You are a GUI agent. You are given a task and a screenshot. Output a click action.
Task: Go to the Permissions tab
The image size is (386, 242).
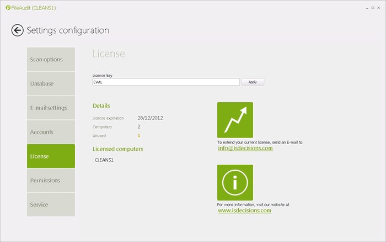[x=51, y=180]
